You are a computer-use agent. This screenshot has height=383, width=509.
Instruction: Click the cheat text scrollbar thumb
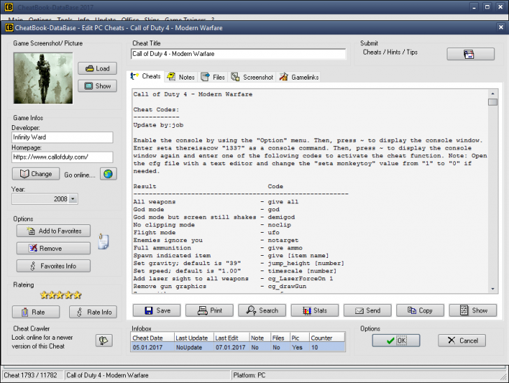pos(493,102)
